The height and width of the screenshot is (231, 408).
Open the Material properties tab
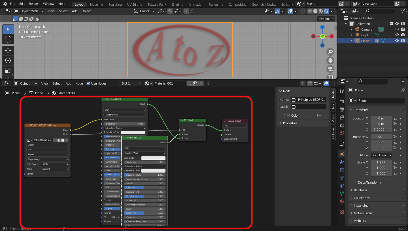[x=342, y=201]
